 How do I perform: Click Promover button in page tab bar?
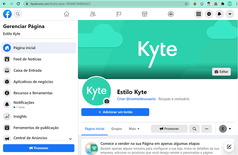(169, 129)
